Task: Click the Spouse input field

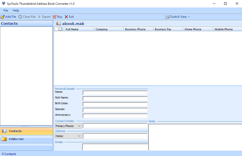Action: pos(115,110)
